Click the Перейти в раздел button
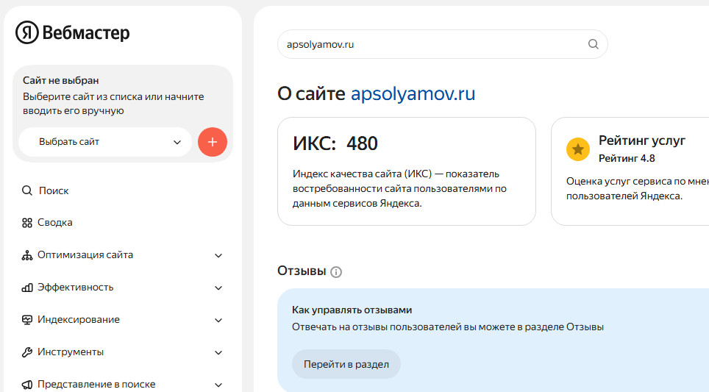This screenshot has width=709, height=392. pos(346,364)
